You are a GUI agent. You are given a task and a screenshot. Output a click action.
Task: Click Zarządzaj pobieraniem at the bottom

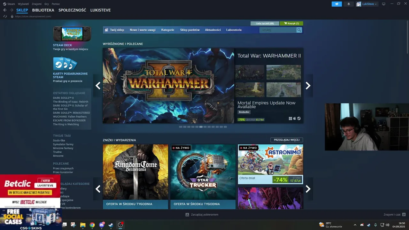point(202,215)
